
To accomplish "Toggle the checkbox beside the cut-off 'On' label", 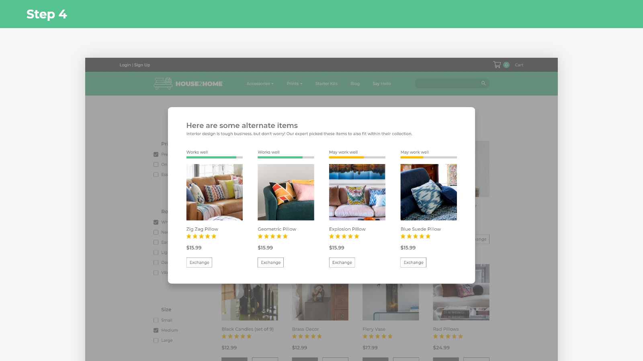I will pyautogui.click(x=156, y=164).
